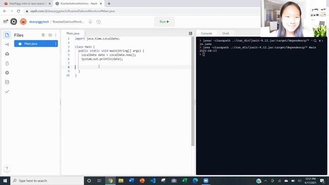The image size is (329, 185).
Task: Open the Secrets lock sidebar icon
Action: [7, 63]
